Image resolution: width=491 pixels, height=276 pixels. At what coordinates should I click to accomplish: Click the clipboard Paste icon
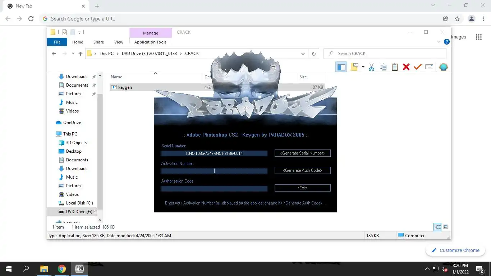pyautogui.click(x=395, y=67)
